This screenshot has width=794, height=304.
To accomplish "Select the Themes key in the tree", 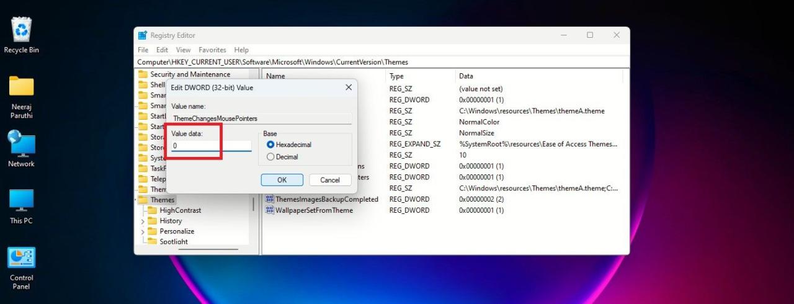I will click(x=163, y=200).
